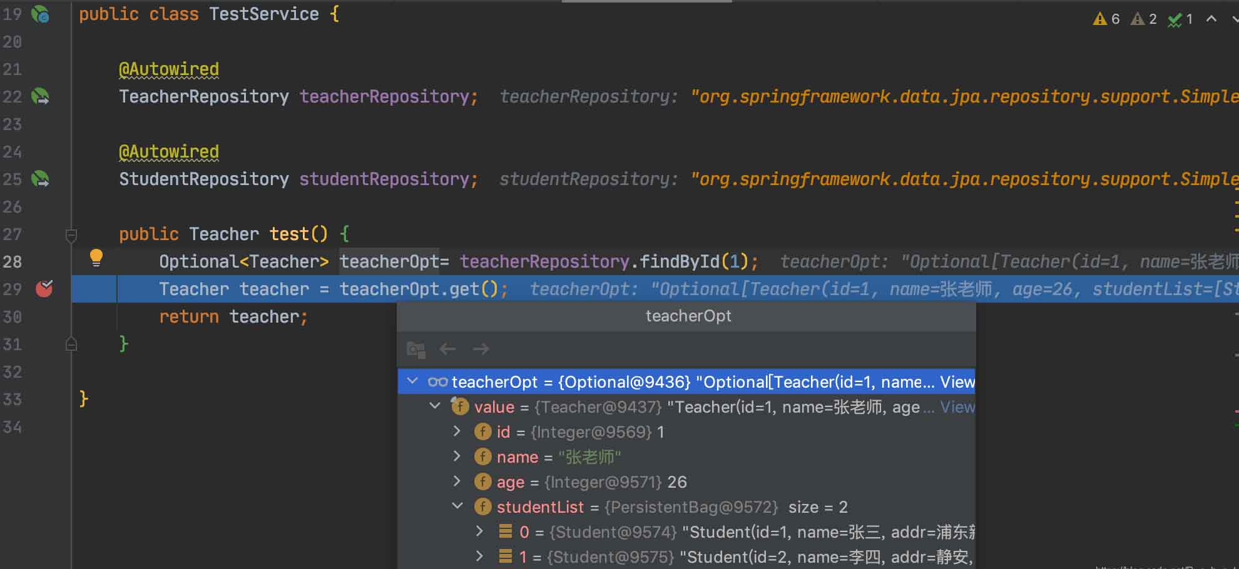The image size is (1239, 569).
Task: Click line number 34 in the gutter
Action: [x=13, y=426]
